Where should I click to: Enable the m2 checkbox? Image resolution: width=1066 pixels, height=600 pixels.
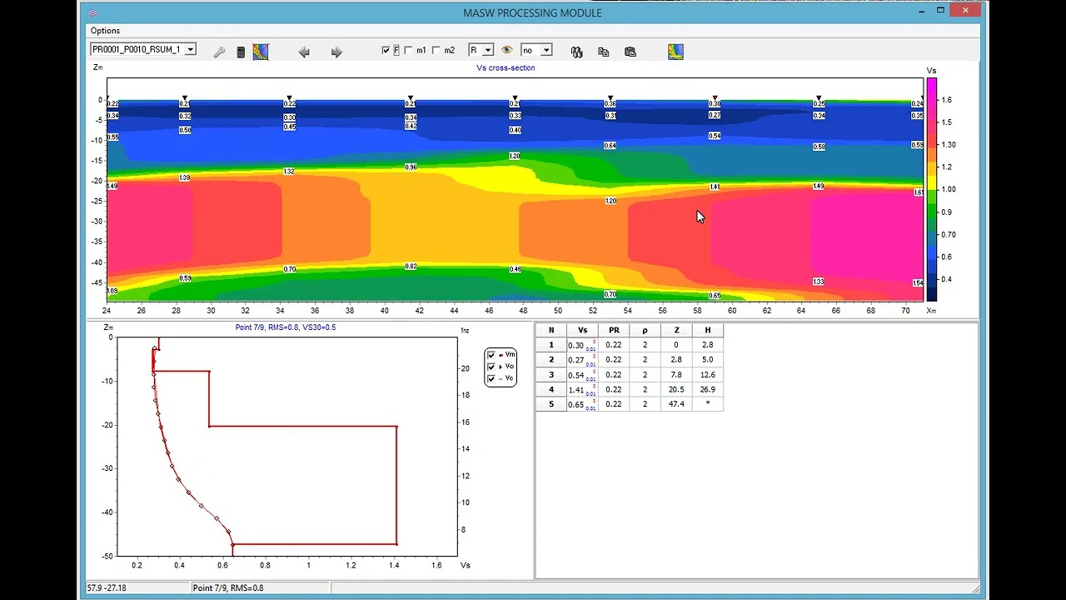(x=436, y=51)
